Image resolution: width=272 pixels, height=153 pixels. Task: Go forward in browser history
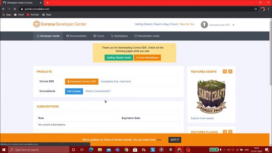9,9
